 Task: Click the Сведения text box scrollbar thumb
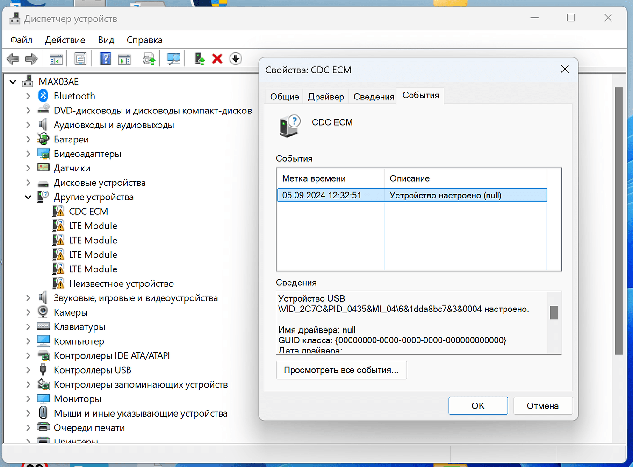click(554, 312)
